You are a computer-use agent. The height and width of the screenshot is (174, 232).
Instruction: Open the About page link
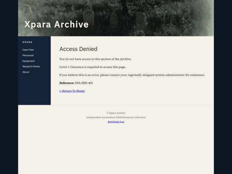[x=26, y=72]
